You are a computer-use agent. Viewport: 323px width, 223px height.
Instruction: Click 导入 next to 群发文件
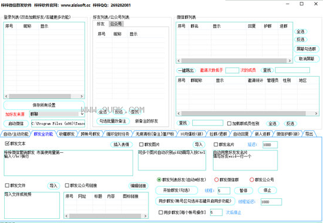click(53, 186)
